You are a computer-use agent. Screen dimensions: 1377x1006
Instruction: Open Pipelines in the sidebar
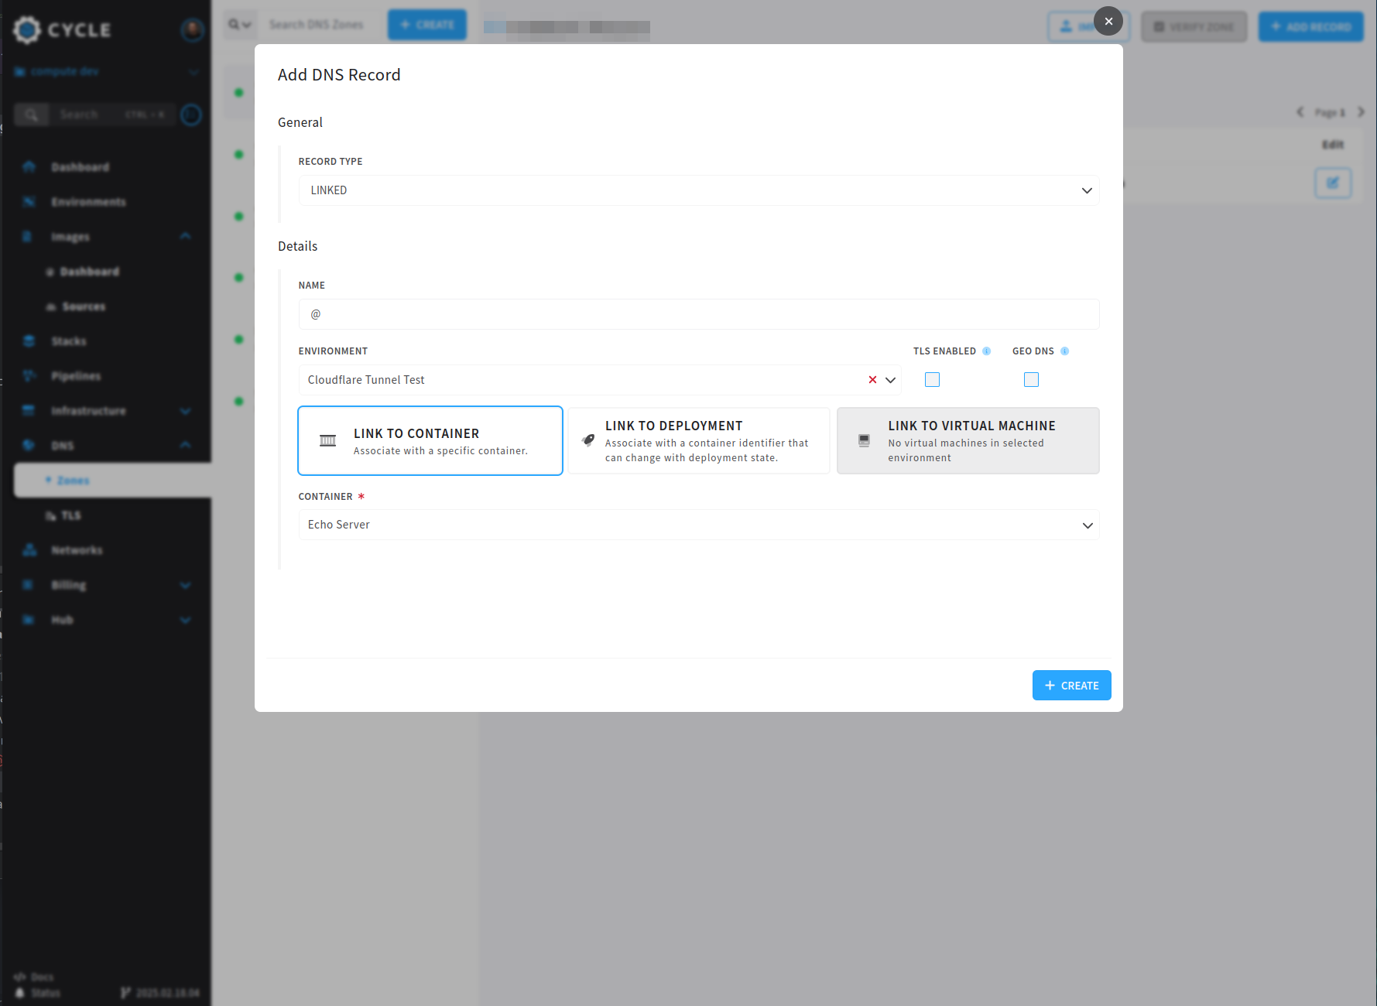[x=76, y=376]
